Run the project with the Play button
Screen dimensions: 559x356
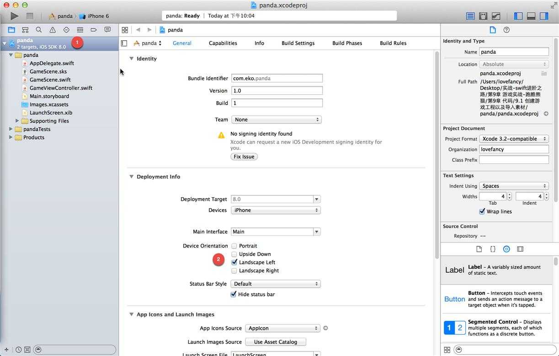[15, 16]
